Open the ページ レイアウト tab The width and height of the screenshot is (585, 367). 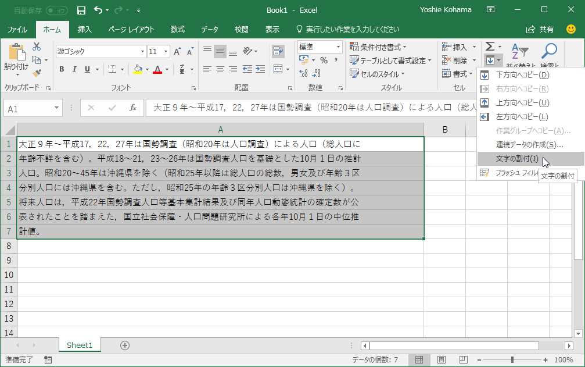131,30
